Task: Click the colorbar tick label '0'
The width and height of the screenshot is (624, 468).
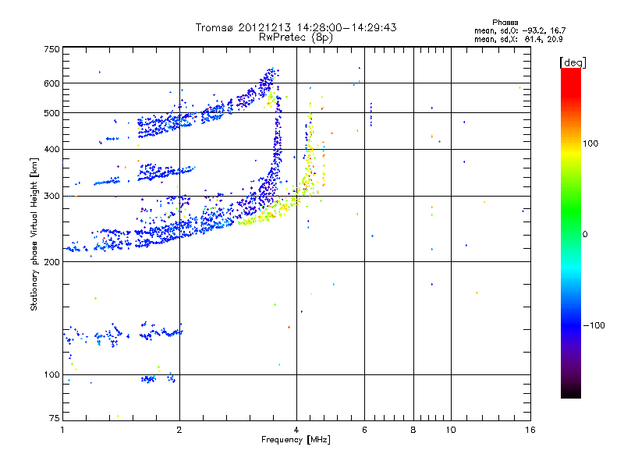Action: (584, 235)
